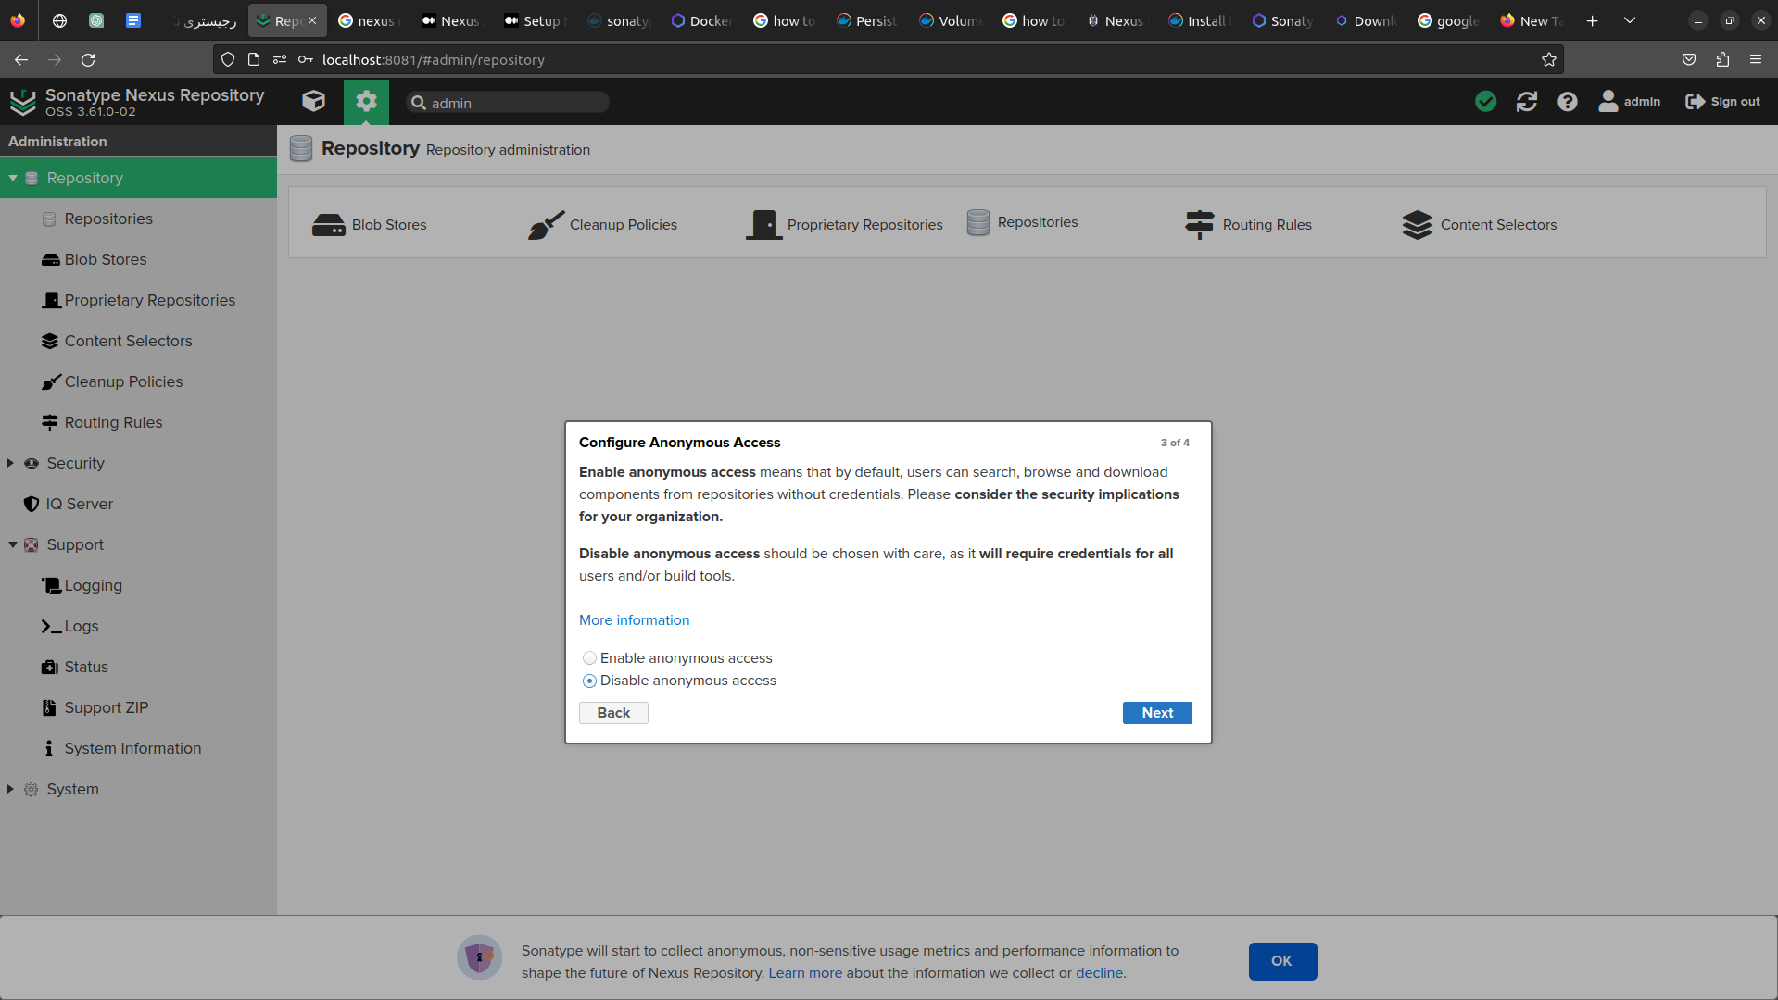
Task: Close the active Repository browser tab
Action: (x=312, y=20)
